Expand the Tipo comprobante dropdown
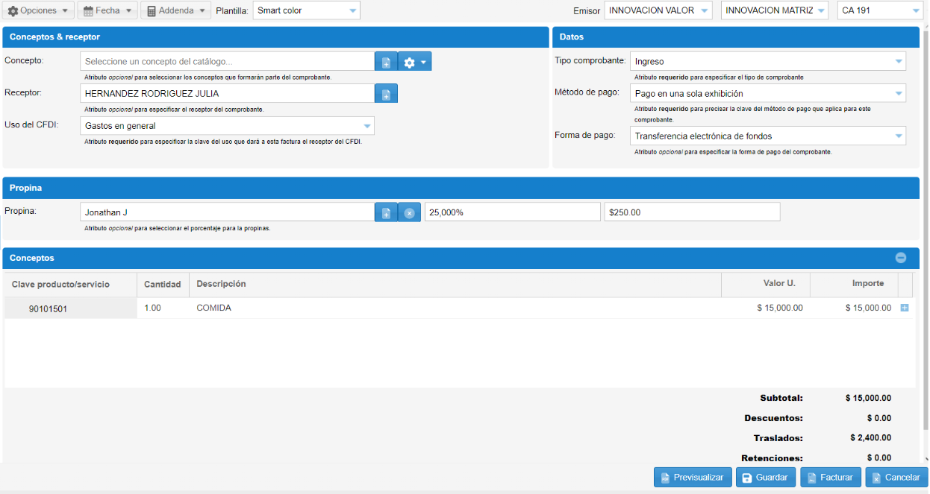The height and width of the screenshot is (494, 930). [767, 61]
